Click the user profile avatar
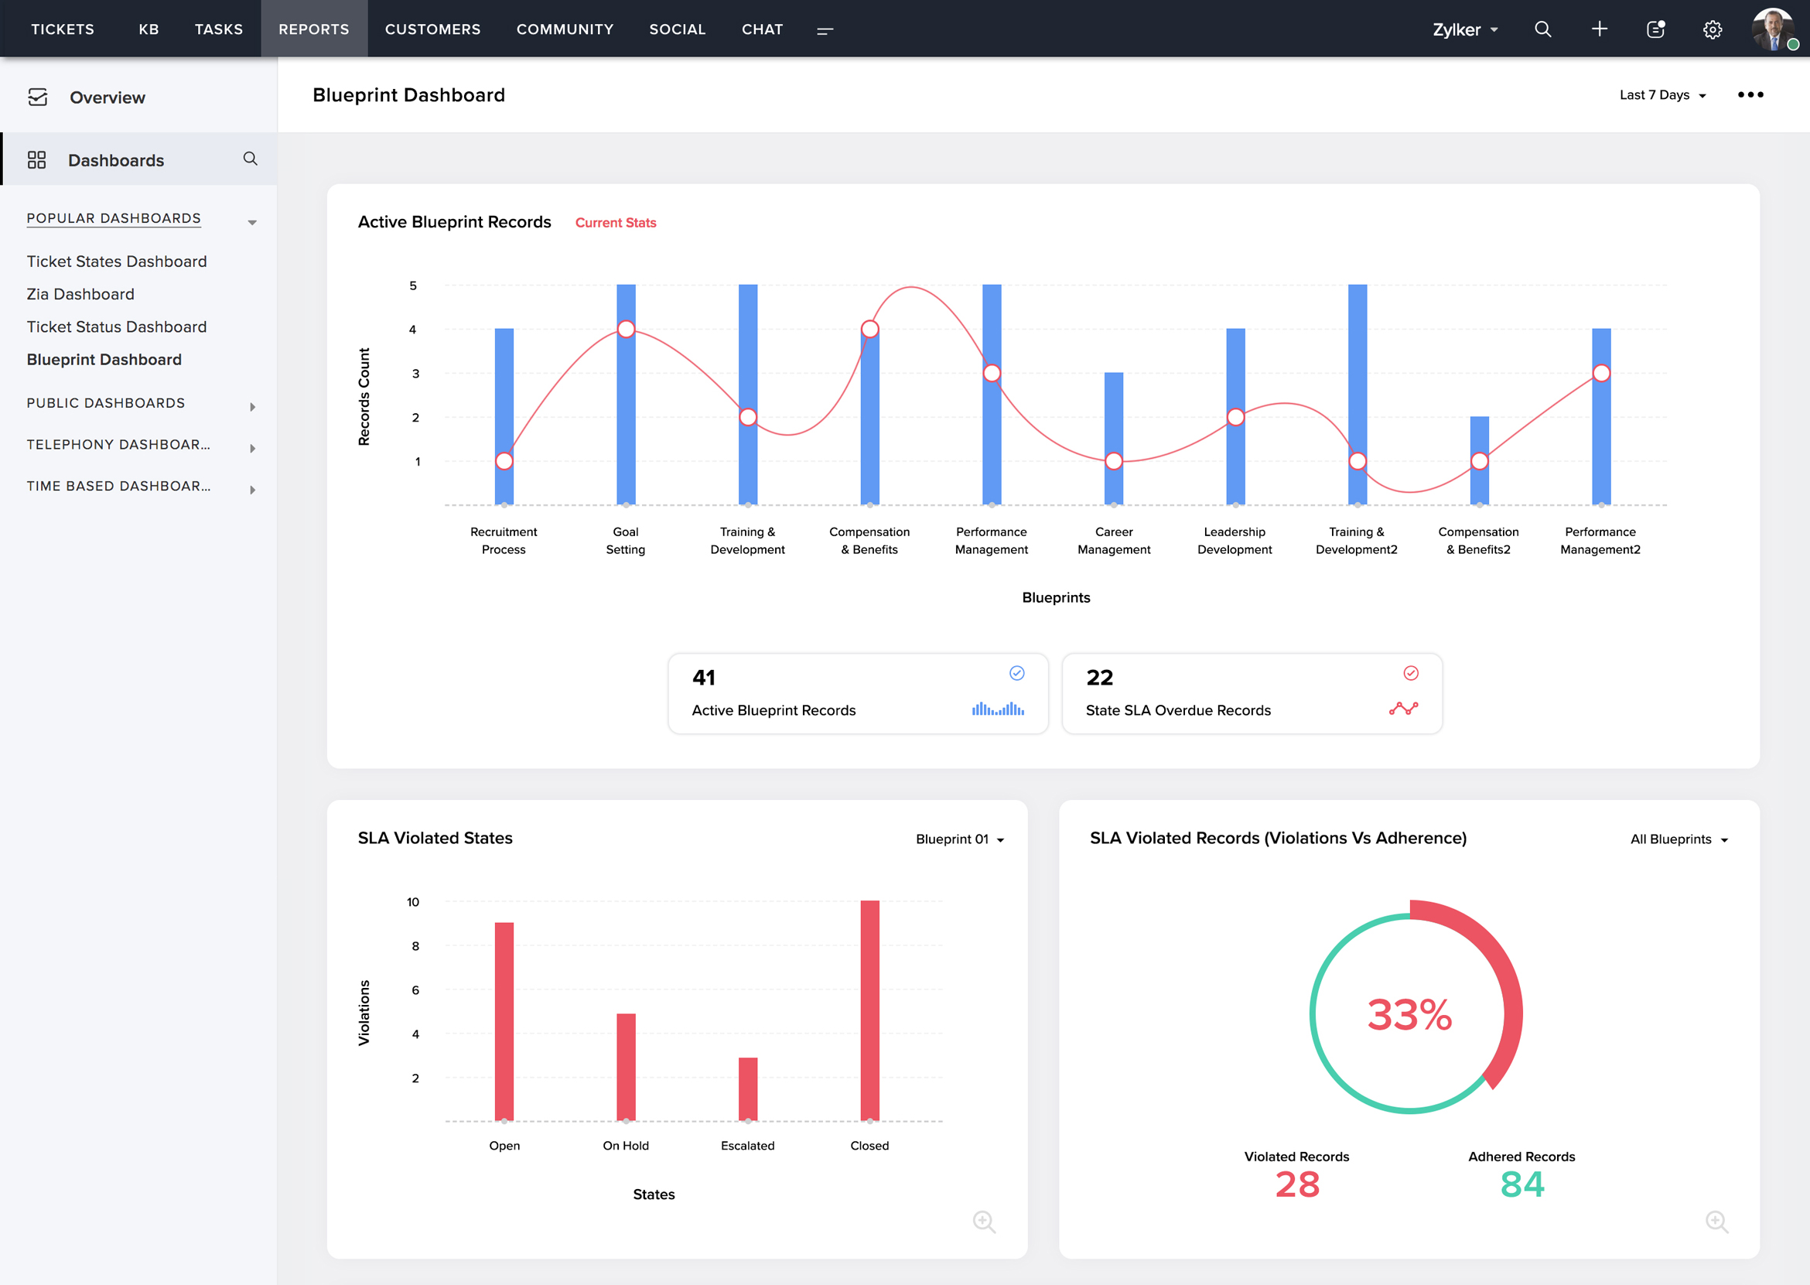Image resolution: width=1810 pixels, height=1285 pixels. click(1771, 29)
